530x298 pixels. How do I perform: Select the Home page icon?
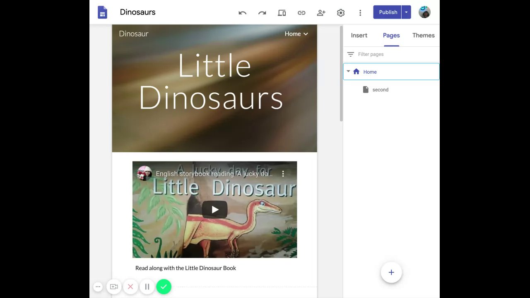click(357, 72)
